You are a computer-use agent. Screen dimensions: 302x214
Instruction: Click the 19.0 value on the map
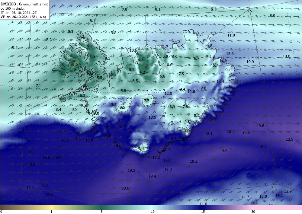click(x=168, y=169)
